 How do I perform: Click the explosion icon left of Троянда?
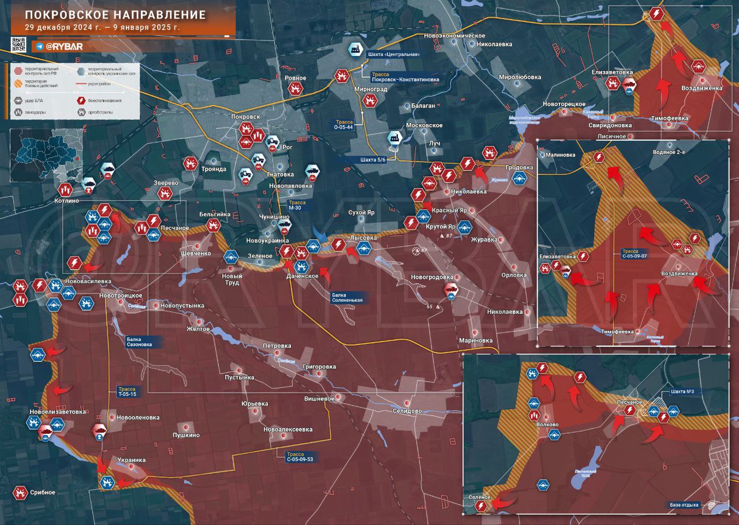coord(190,164)
